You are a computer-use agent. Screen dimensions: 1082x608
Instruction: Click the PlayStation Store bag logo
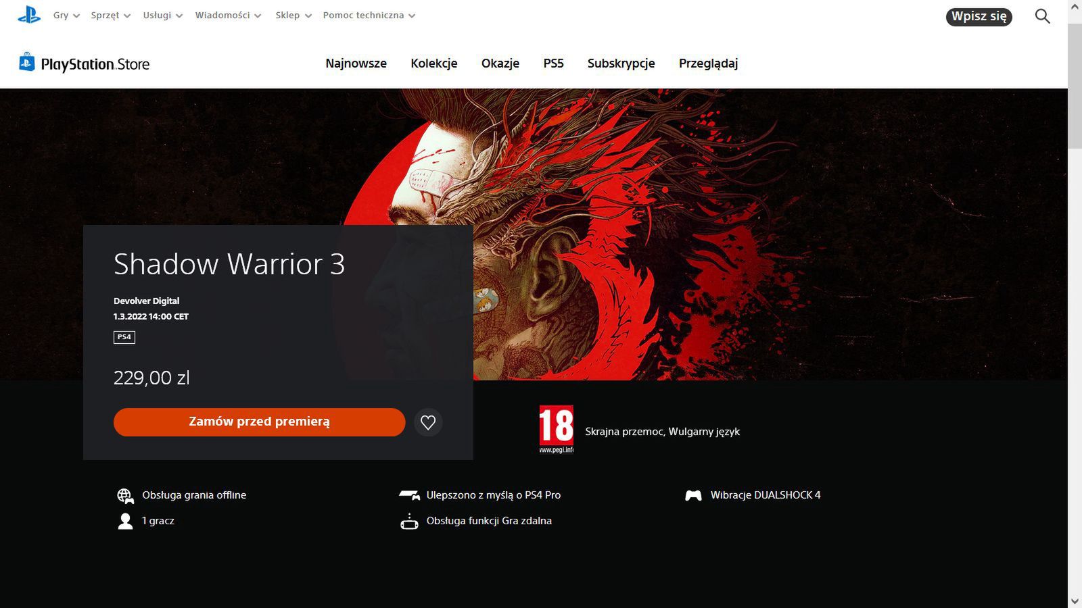pos(27,62)
